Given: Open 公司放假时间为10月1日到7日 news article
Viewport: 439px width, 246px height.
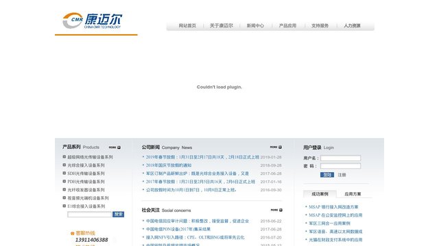Looking at the screenshot, I should tap(191, 190).
